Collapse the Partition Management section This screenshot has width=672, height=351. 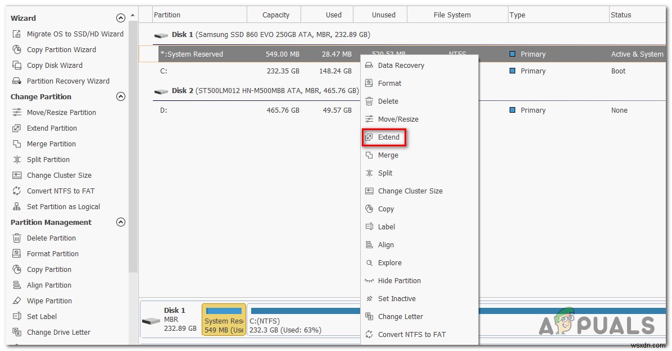[x=121, y=222]
